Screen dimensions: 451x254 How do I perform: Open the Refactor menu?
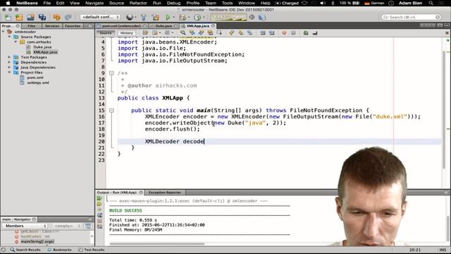click(x=138, y=3)
